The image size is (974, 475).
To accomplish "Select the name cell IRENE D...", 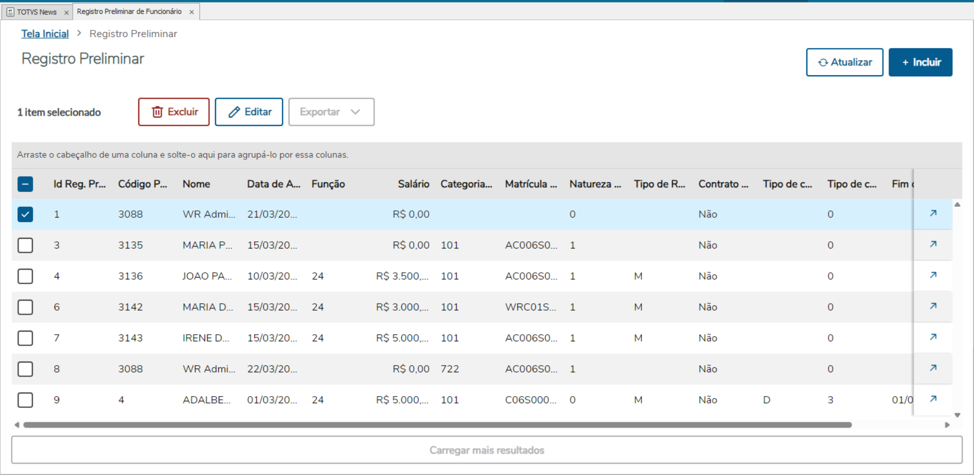I will coord(206,338).
